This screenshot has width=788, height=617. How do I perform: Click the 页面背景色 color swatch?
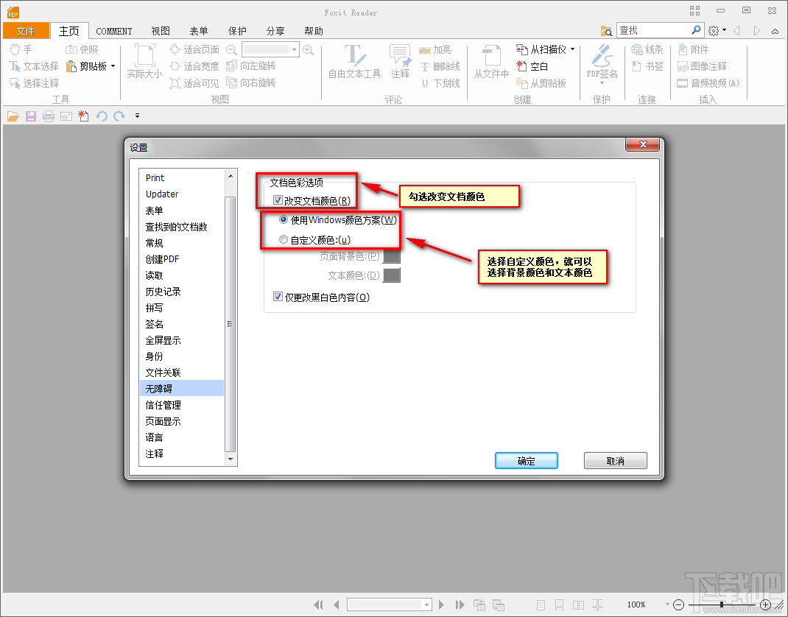click(392, 256)
